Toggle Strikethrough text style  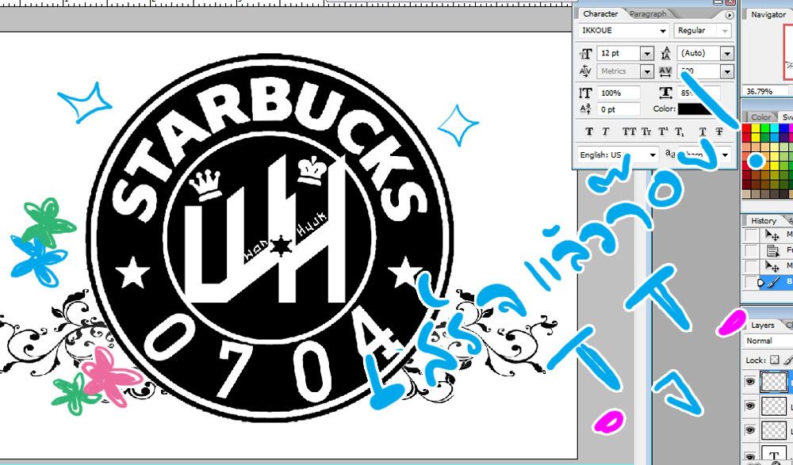pyautogui.click(x=719, y=131)
